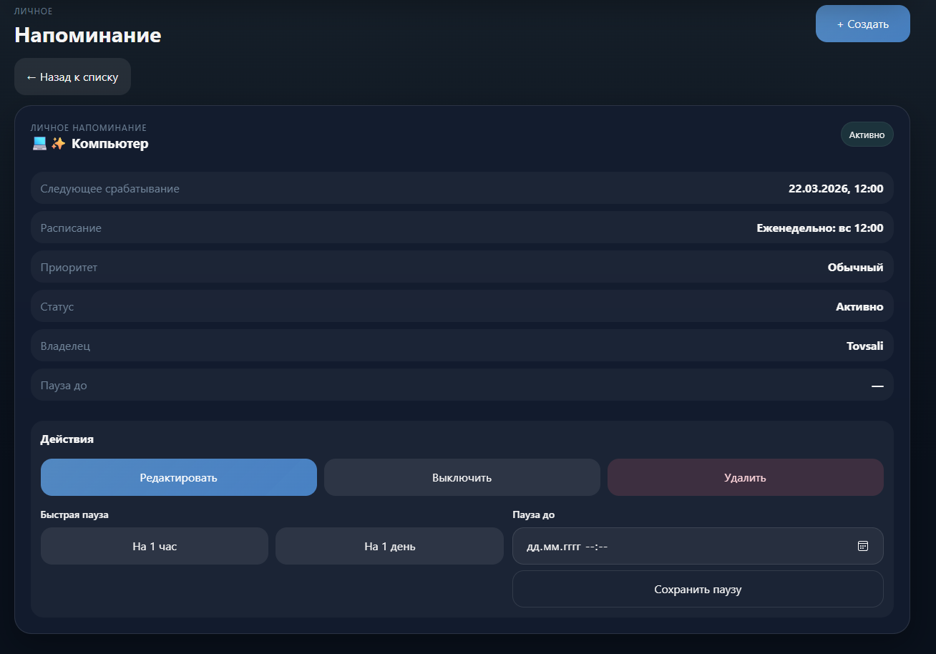The width and height of the screenshot is (936, 654).
Task: Click the Статус row showing Активно
Action: point(859,307)
